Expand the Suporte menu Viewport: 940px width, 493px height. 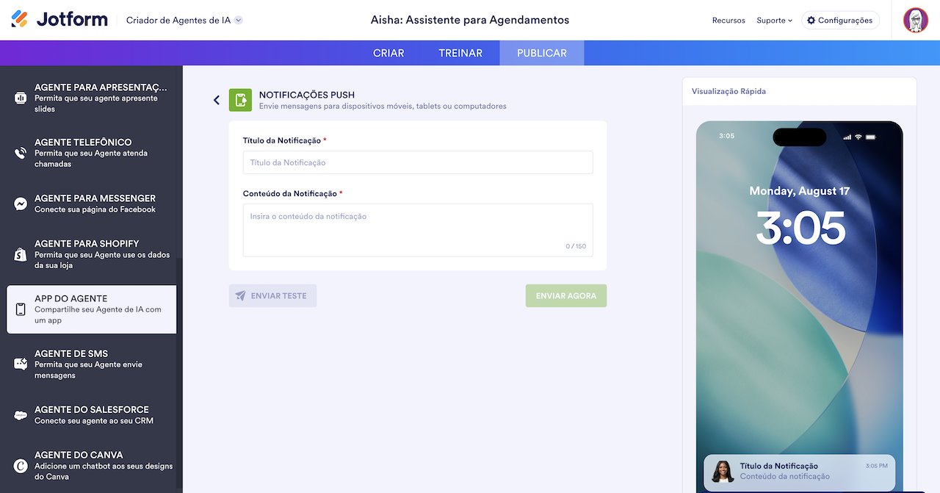pyautogui.click(x=774, y=21)
